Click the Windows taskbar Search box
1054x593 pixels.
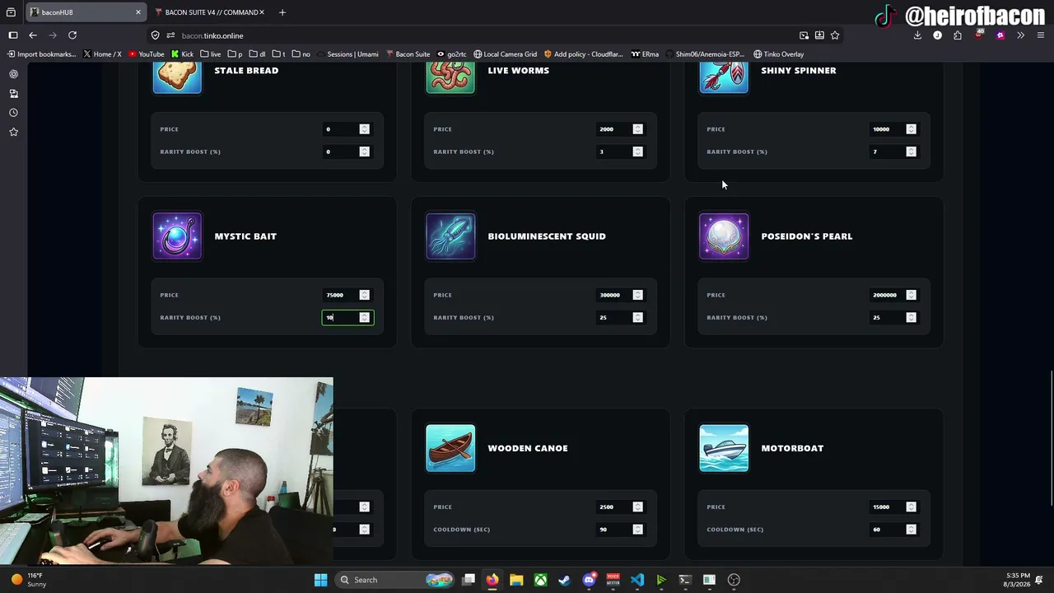[x=393, y=580]
